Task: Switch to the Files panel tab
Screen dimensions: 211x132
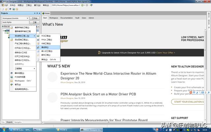Action: 3,122
